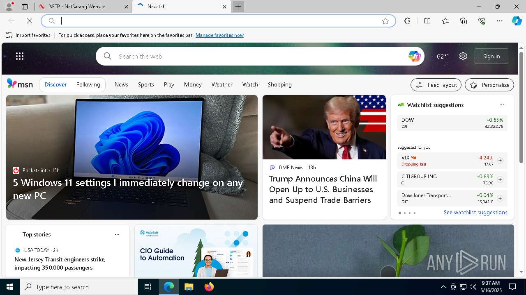Click the msn logo

click(20, 84)
